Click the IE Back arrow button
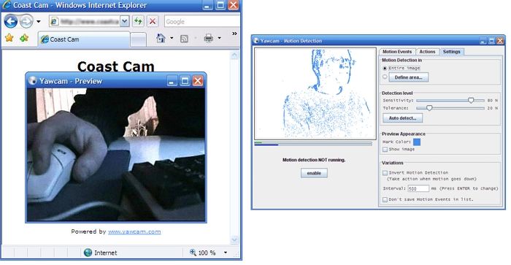511x265 pixels. [11, 21]
